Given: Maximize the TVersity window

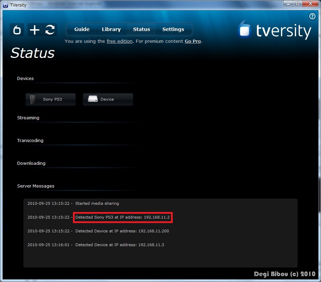Looking at the screenshot, I should (297, 3).
